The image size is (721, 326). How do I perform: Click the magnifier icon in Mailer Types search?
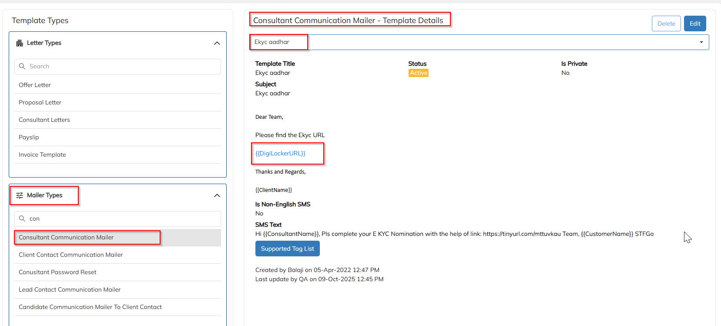pyautogui.click(x=22, y=218)
